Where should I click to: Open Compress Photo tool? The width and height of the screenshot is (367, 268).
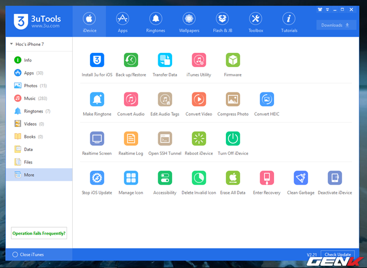233,99
